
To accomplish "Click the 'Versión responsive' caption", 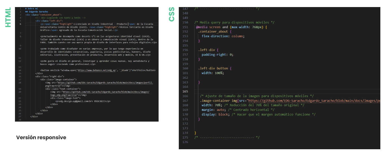I will click(41, 137).
